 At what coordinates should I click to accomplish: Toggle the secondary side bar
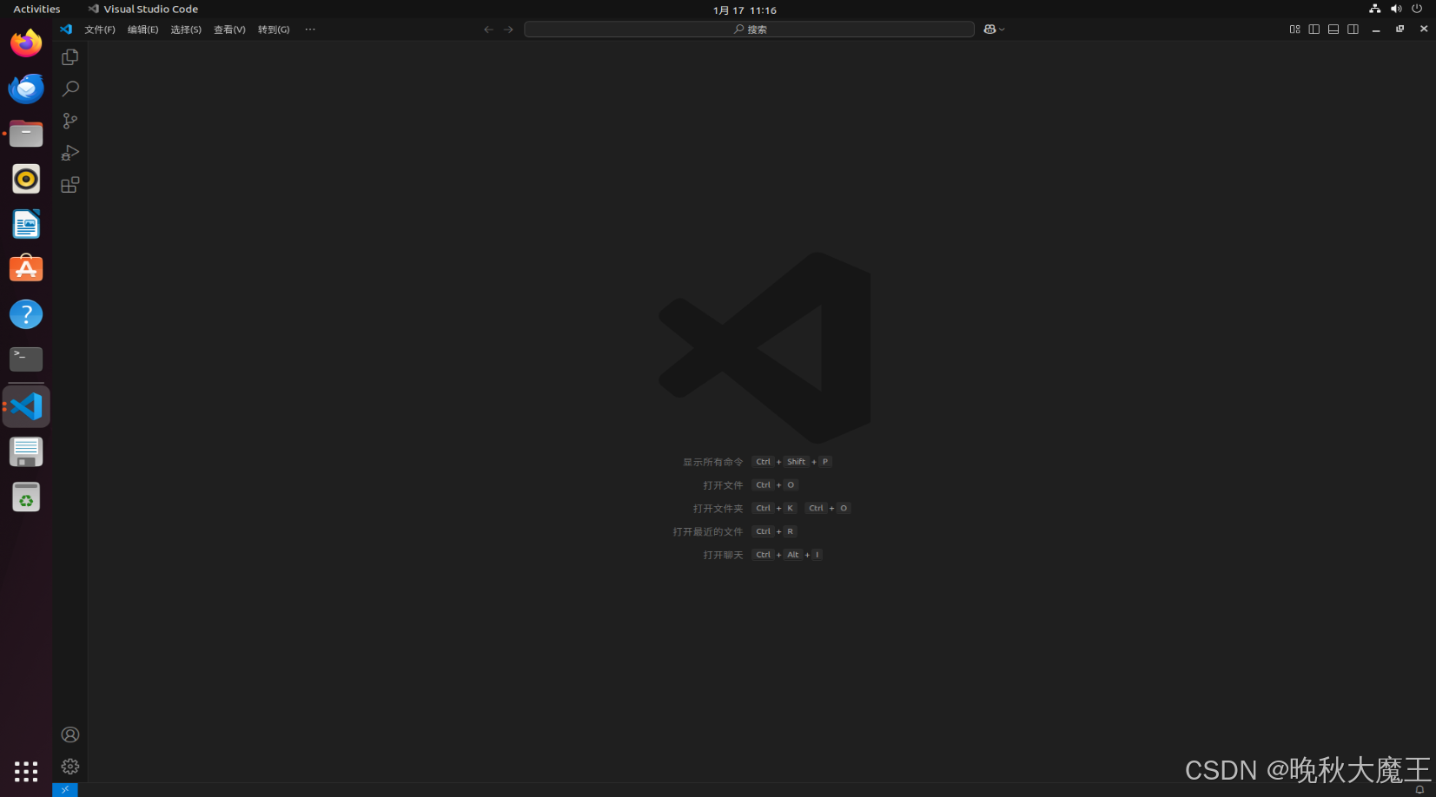click(x=1353, y=29)
